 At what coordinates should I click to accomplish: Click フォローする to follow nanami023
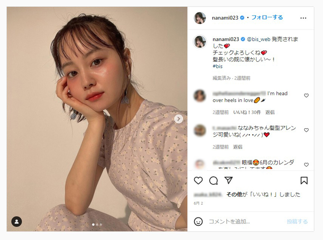pos(267,17)
